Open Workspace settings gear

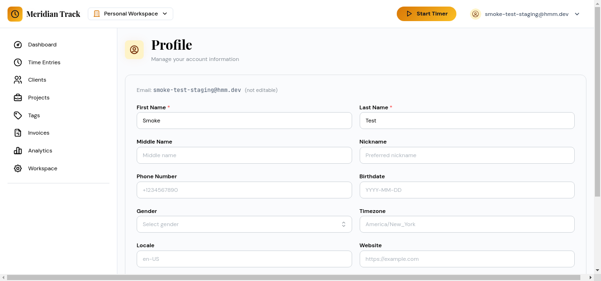[x=17, y=168]
